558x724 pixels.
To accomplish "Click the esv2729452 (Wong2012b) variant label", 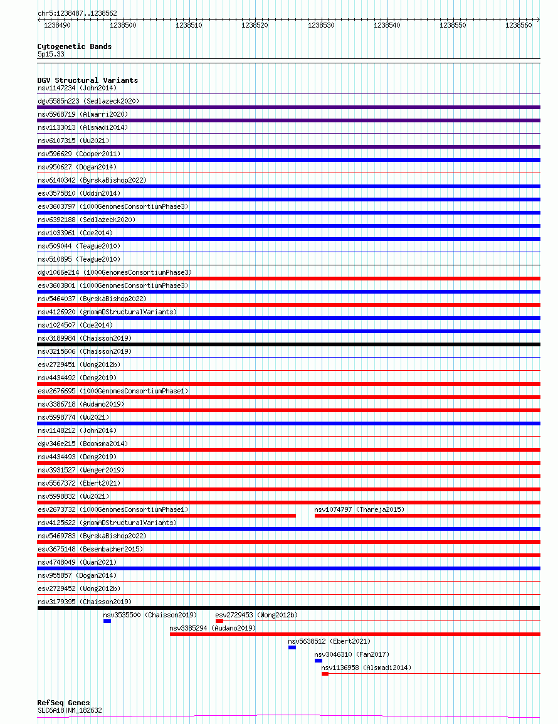I will pos(79,588).
